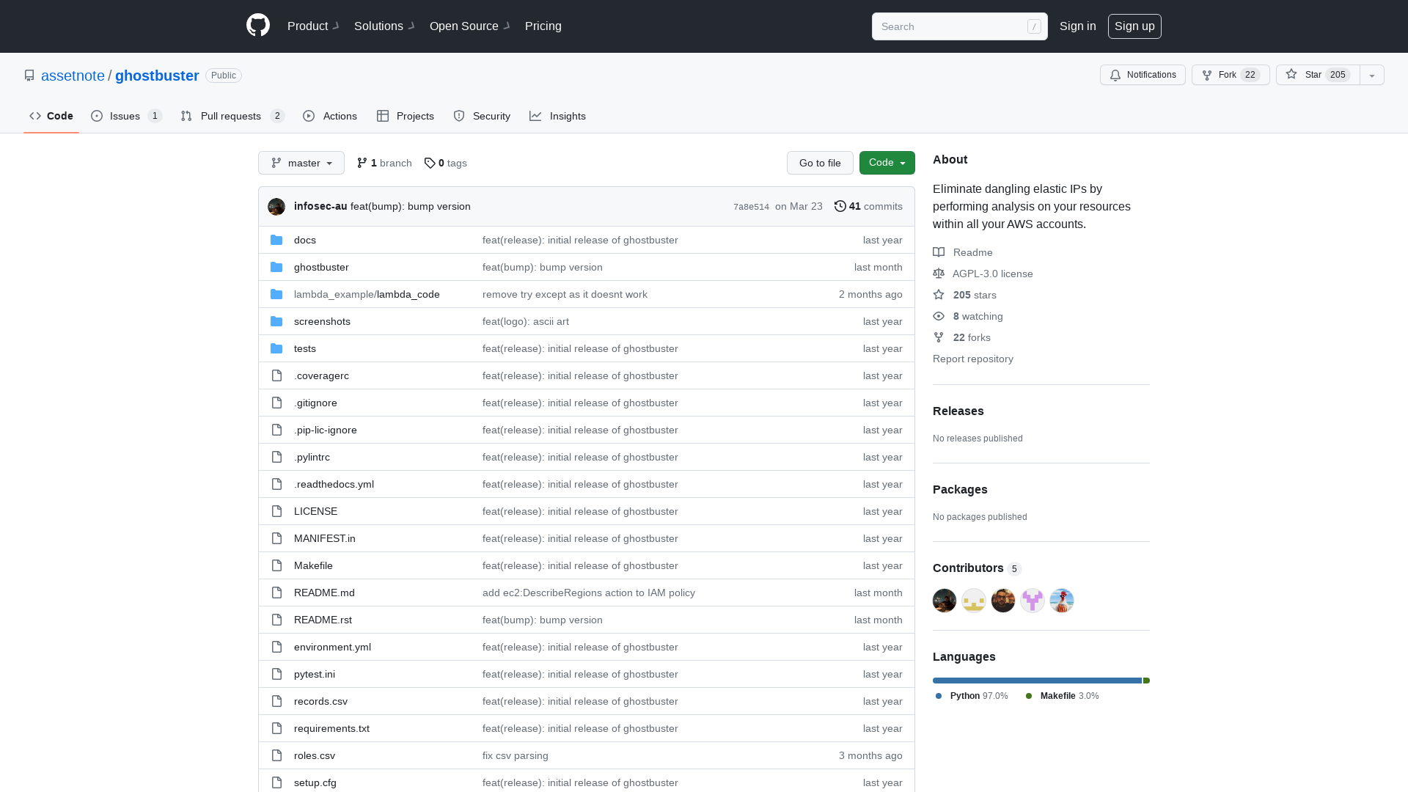The image size is (1408, 792).
Task: Click contributor avatar icon
Action: [x=945, y=601]
